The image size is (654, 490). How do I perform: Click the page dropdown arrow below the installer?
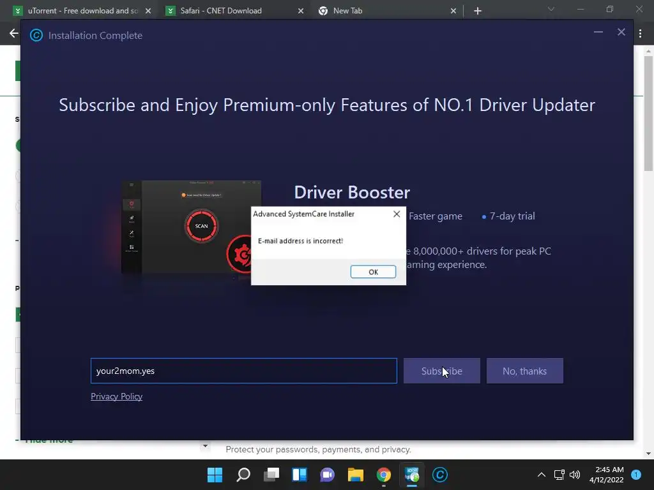(205, 446)
